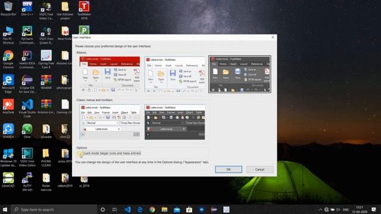The image size is (381, 214).
Task: Select the chini folder on desktop
Action: pos(65,131)
